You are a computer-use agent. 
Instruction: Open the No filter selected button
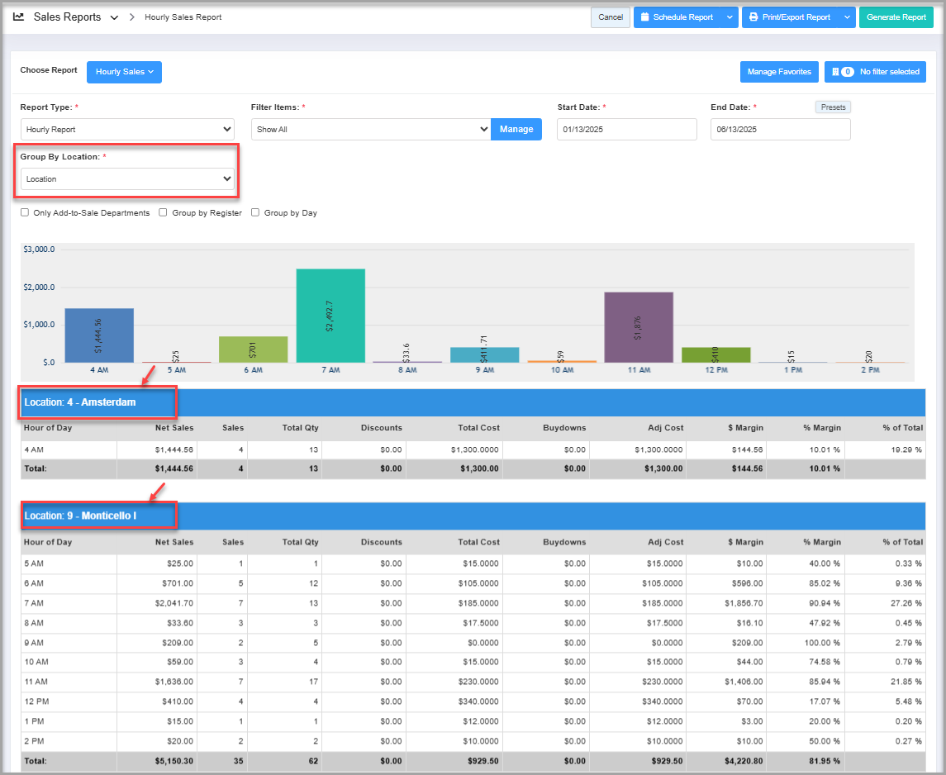point(875,72)
